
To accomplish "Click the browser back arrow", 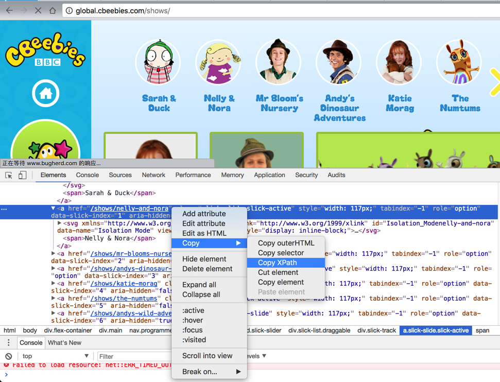I will tap(10, 10).
